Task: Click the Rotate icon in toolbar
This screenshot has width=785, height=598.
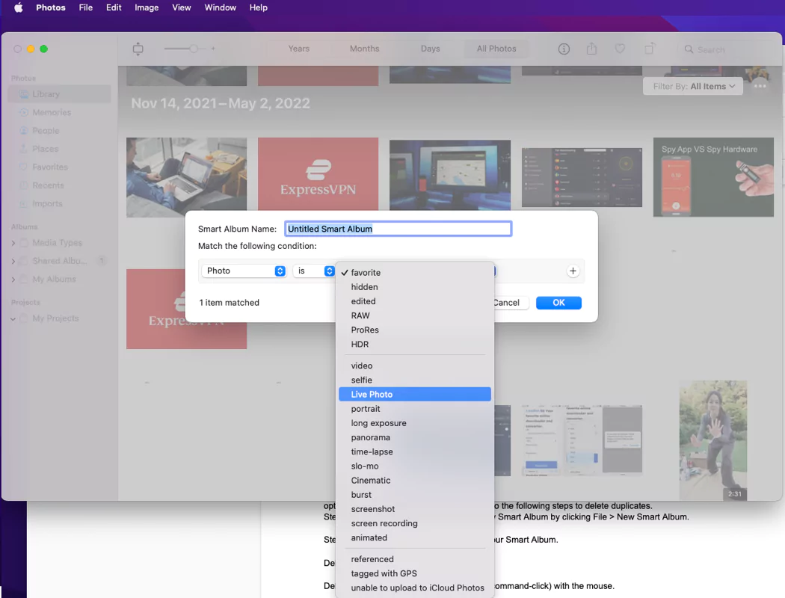Action: [649, 49]
